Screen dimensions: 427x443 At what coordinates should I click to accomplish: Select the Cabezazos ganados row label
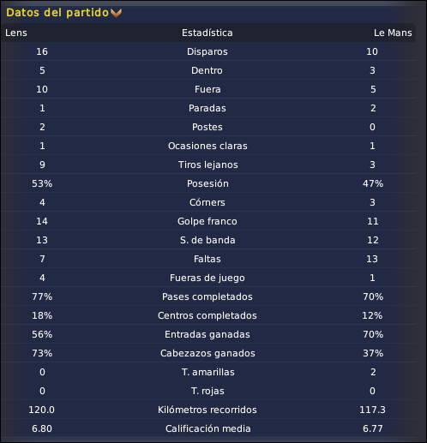207,353
